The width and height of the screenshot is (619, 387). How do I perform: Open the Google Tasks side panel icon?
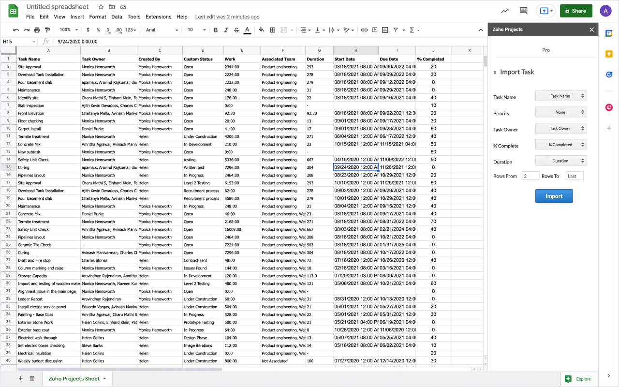pyautogui.click(x=609, y=74)
